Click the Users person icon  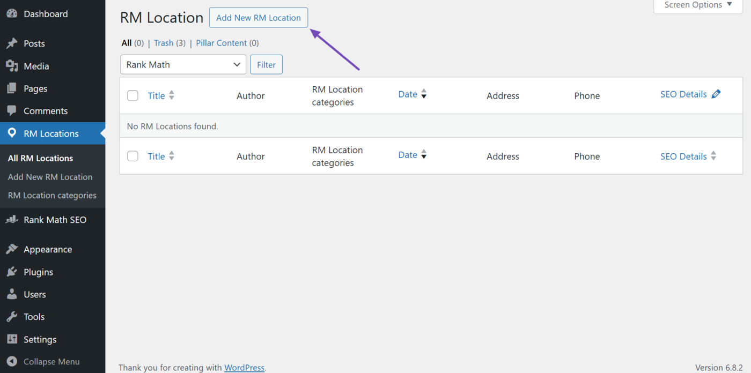[12, 294]
